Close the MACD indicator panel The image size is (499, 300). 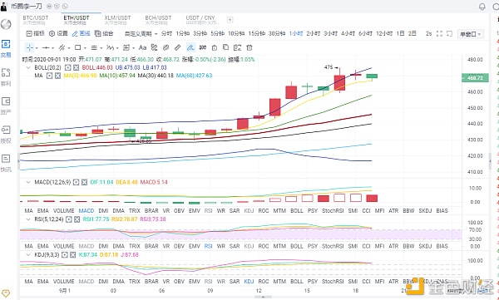[84, 182]
